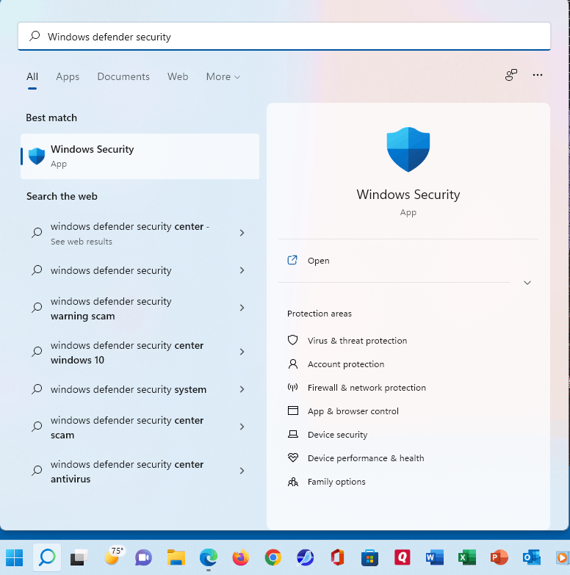
Task: Expand arrow for 'windows defender security' suggestion
Action: [242, 270]
